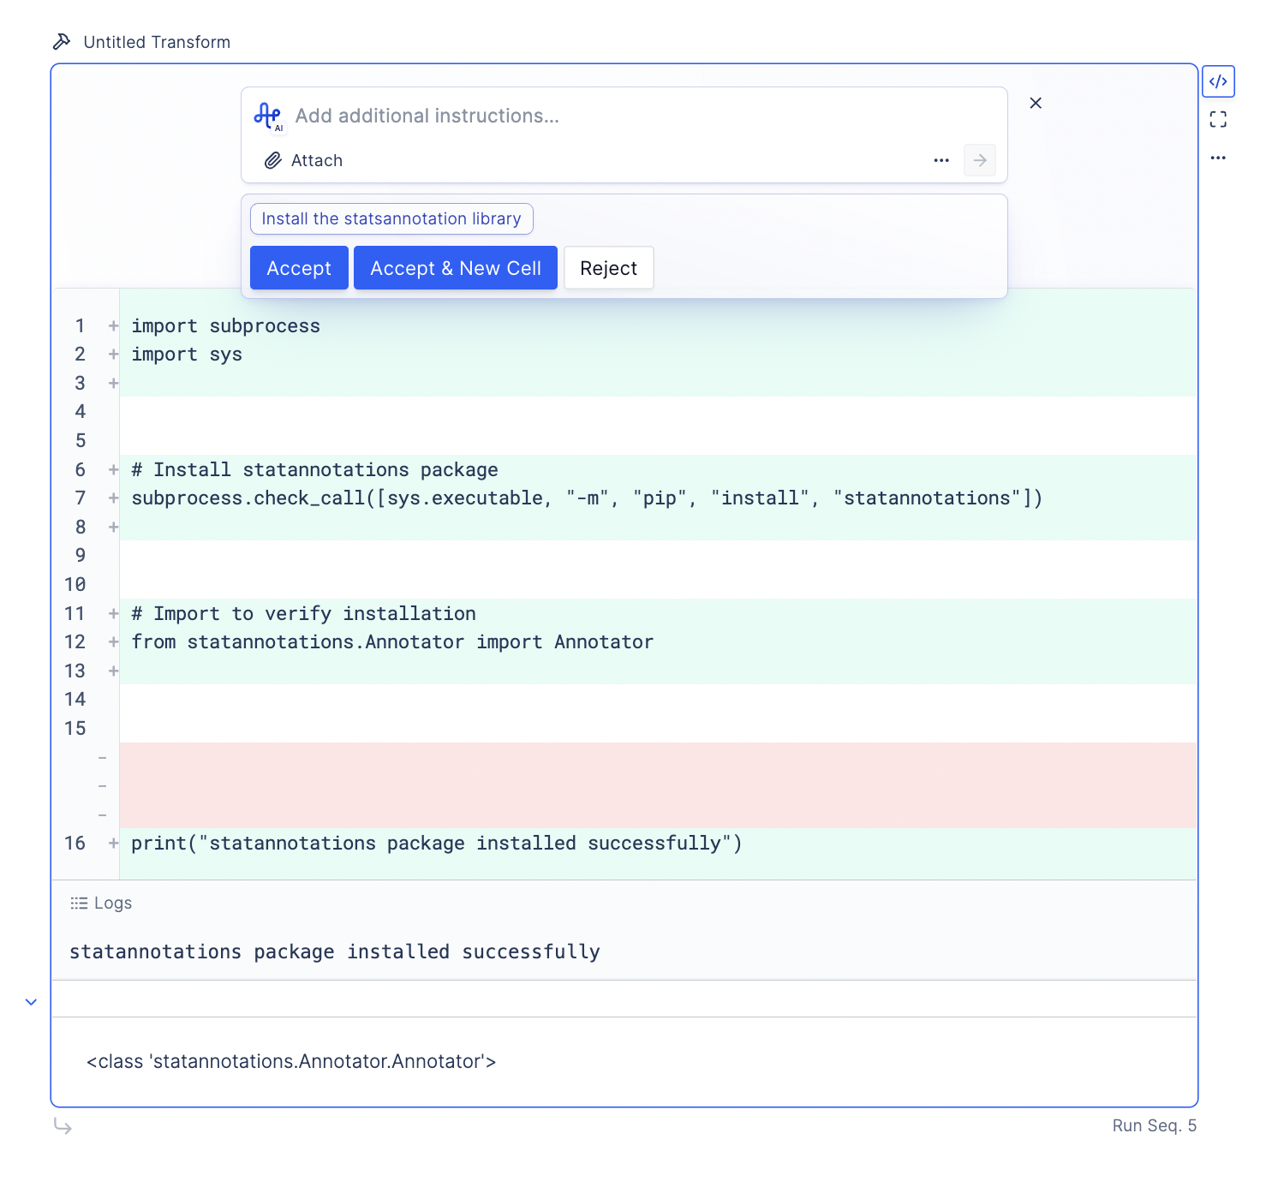The height and width of the screenshot is (1187, 1266).
Task: Click the '# Import to verify installation' comment
Action: coord(303,613)
